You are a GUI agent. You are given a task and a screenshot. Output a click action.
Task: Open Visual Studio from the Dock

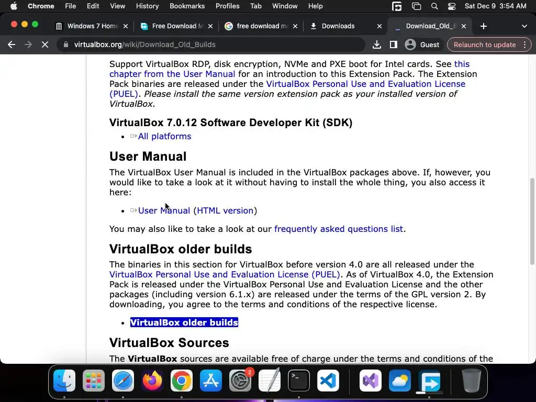coord(371,381)
